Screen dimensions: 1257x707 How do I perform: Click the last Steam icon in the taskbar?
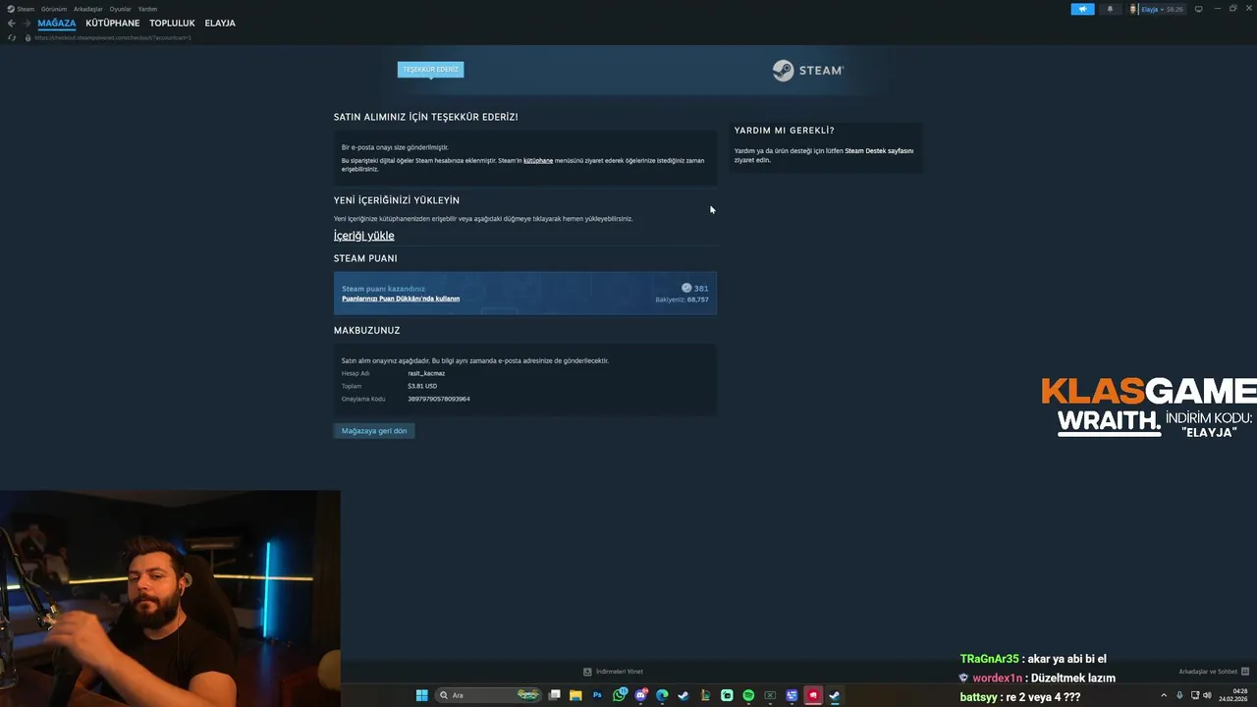tap(835, 695)
